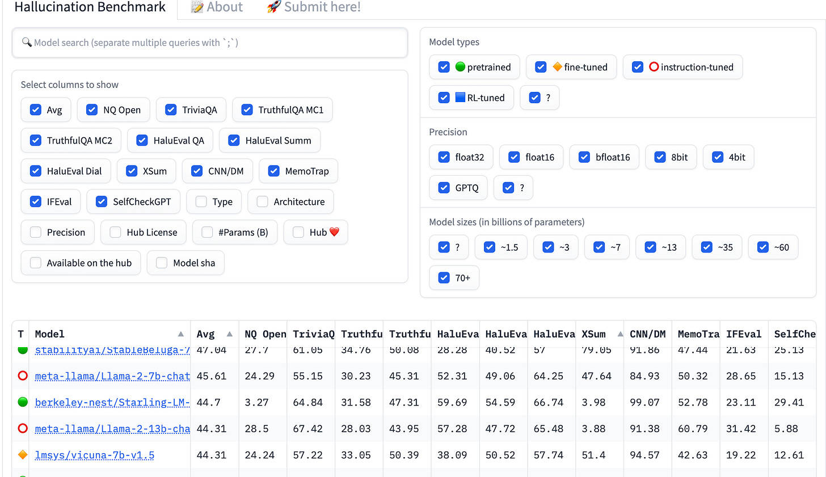Click fine-tuned diamond icon in vicuna-7b row
Screen dimensions: 826x477
(x=23, y=454)
